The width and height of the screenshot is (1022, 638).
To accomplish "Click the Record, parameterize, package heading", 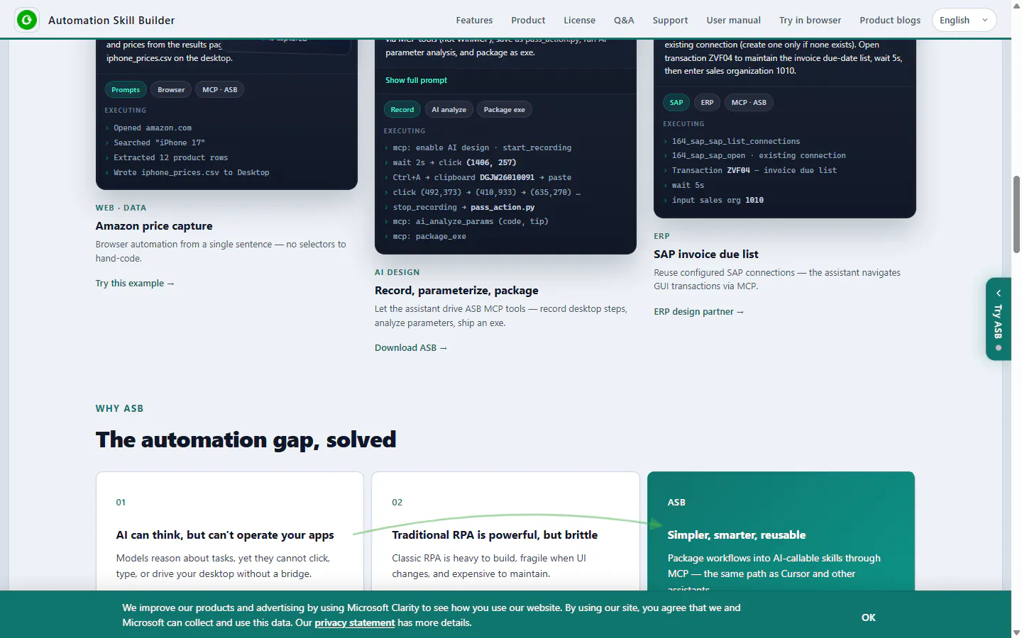I will 456,290.
